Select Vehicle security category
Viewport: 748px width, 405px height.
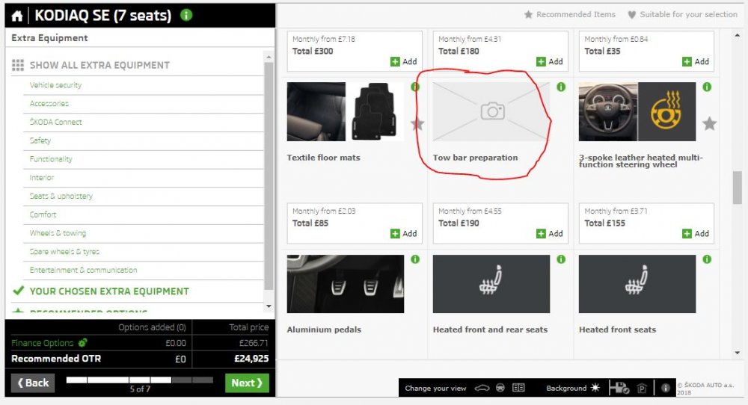tap(55, 85)
